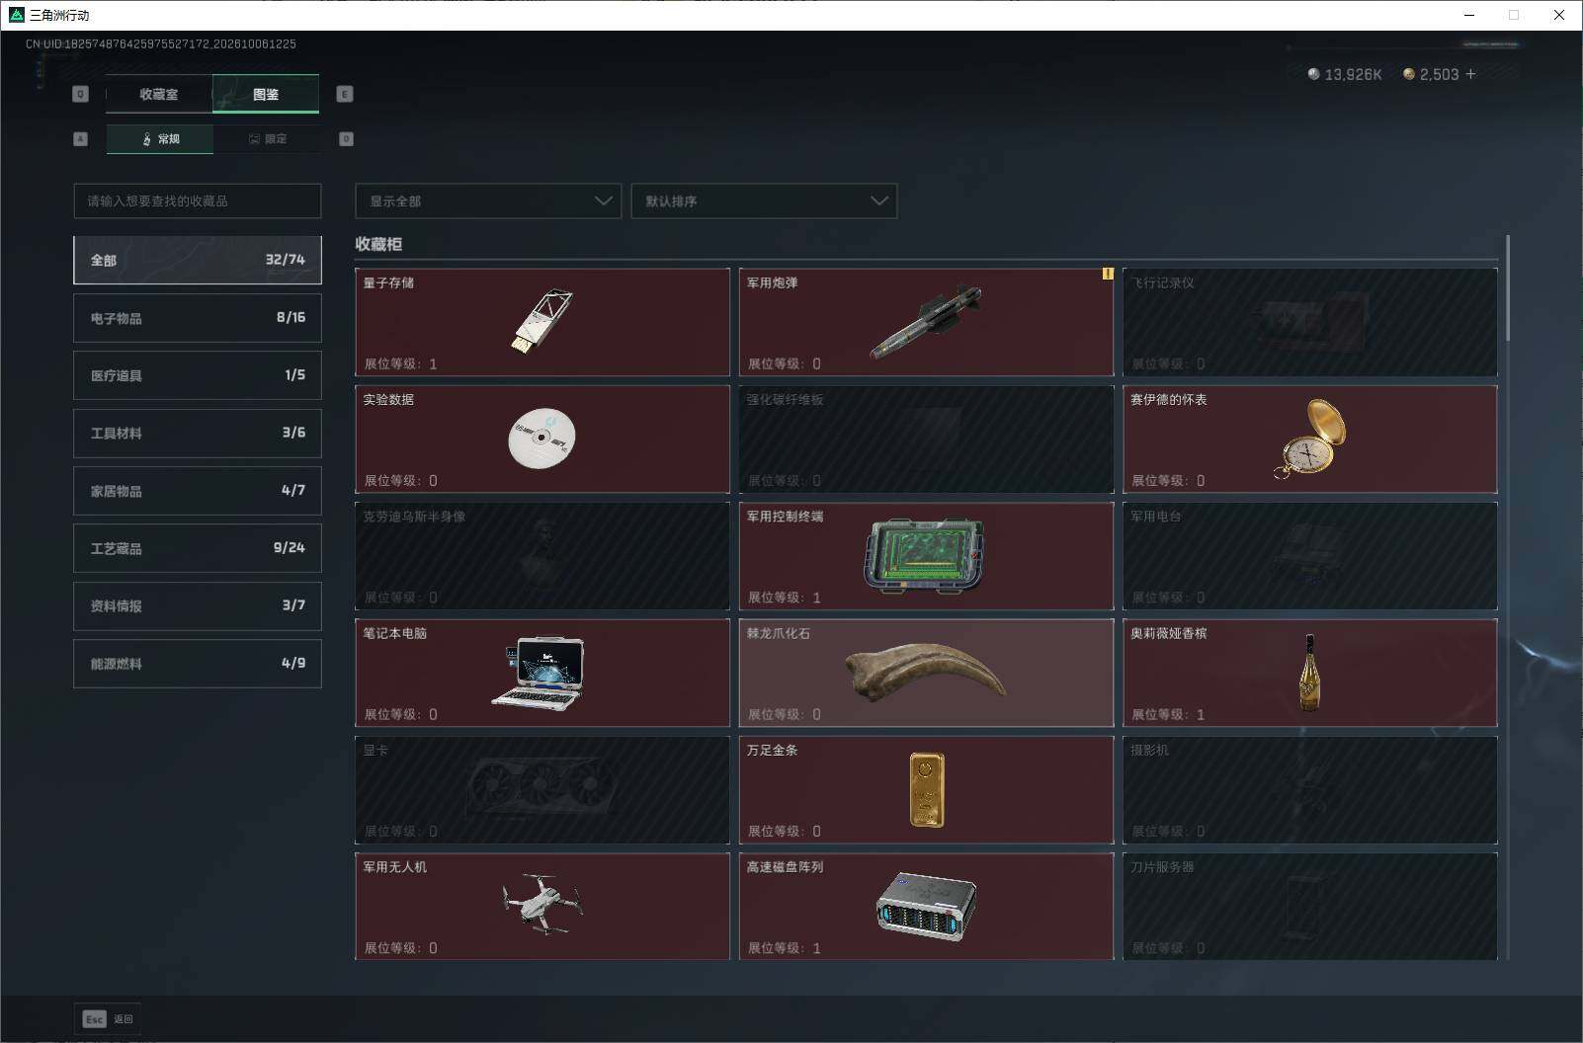Select the 军用炮弹 missile image
Image resolution: width=1583 pixels, height=1043 pixels.
click(x=926, y=321)
